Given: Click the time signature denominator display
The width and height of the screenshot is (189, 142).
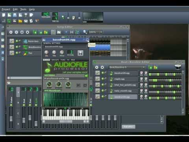Looking at the screenshot, I should (55, 18).
